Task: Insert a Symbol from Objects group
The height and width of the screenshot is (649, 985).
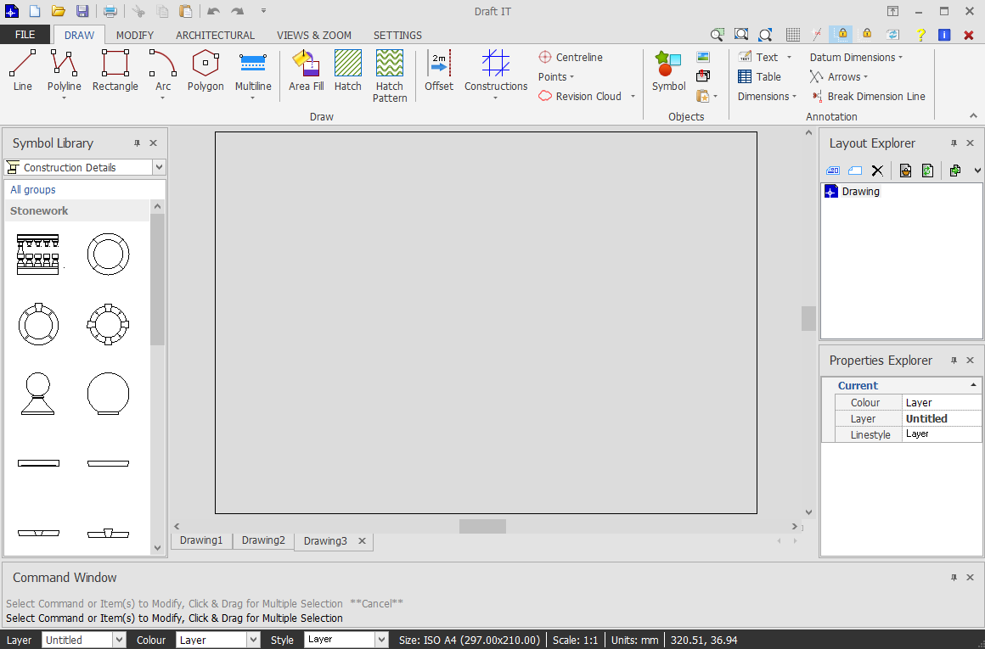Action: coord(668,71)
